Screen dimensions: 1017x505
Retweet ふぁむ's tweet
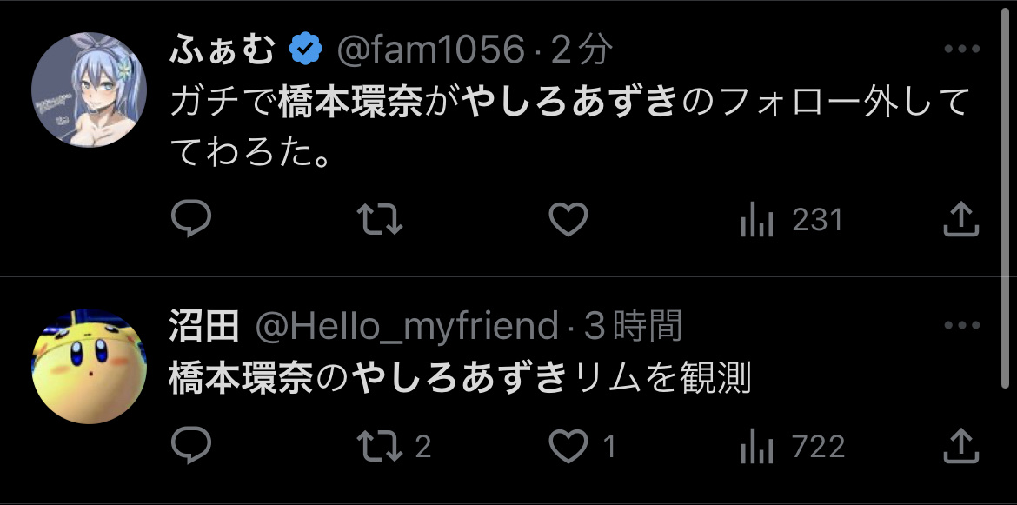(381, 220)
